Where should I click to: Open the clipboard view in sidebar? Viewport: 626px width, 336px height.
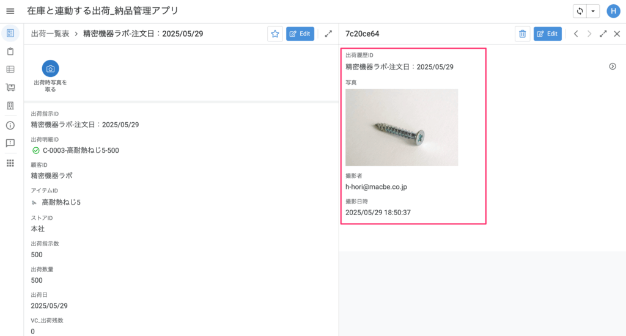point(10,51)
